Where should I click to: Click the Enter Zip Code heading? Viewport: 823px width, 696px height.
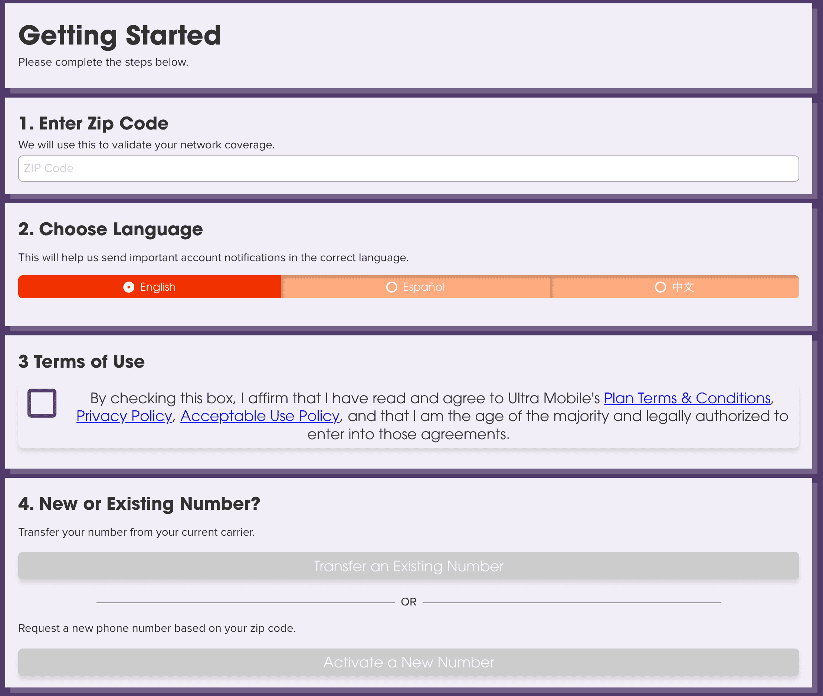point(94,124)
